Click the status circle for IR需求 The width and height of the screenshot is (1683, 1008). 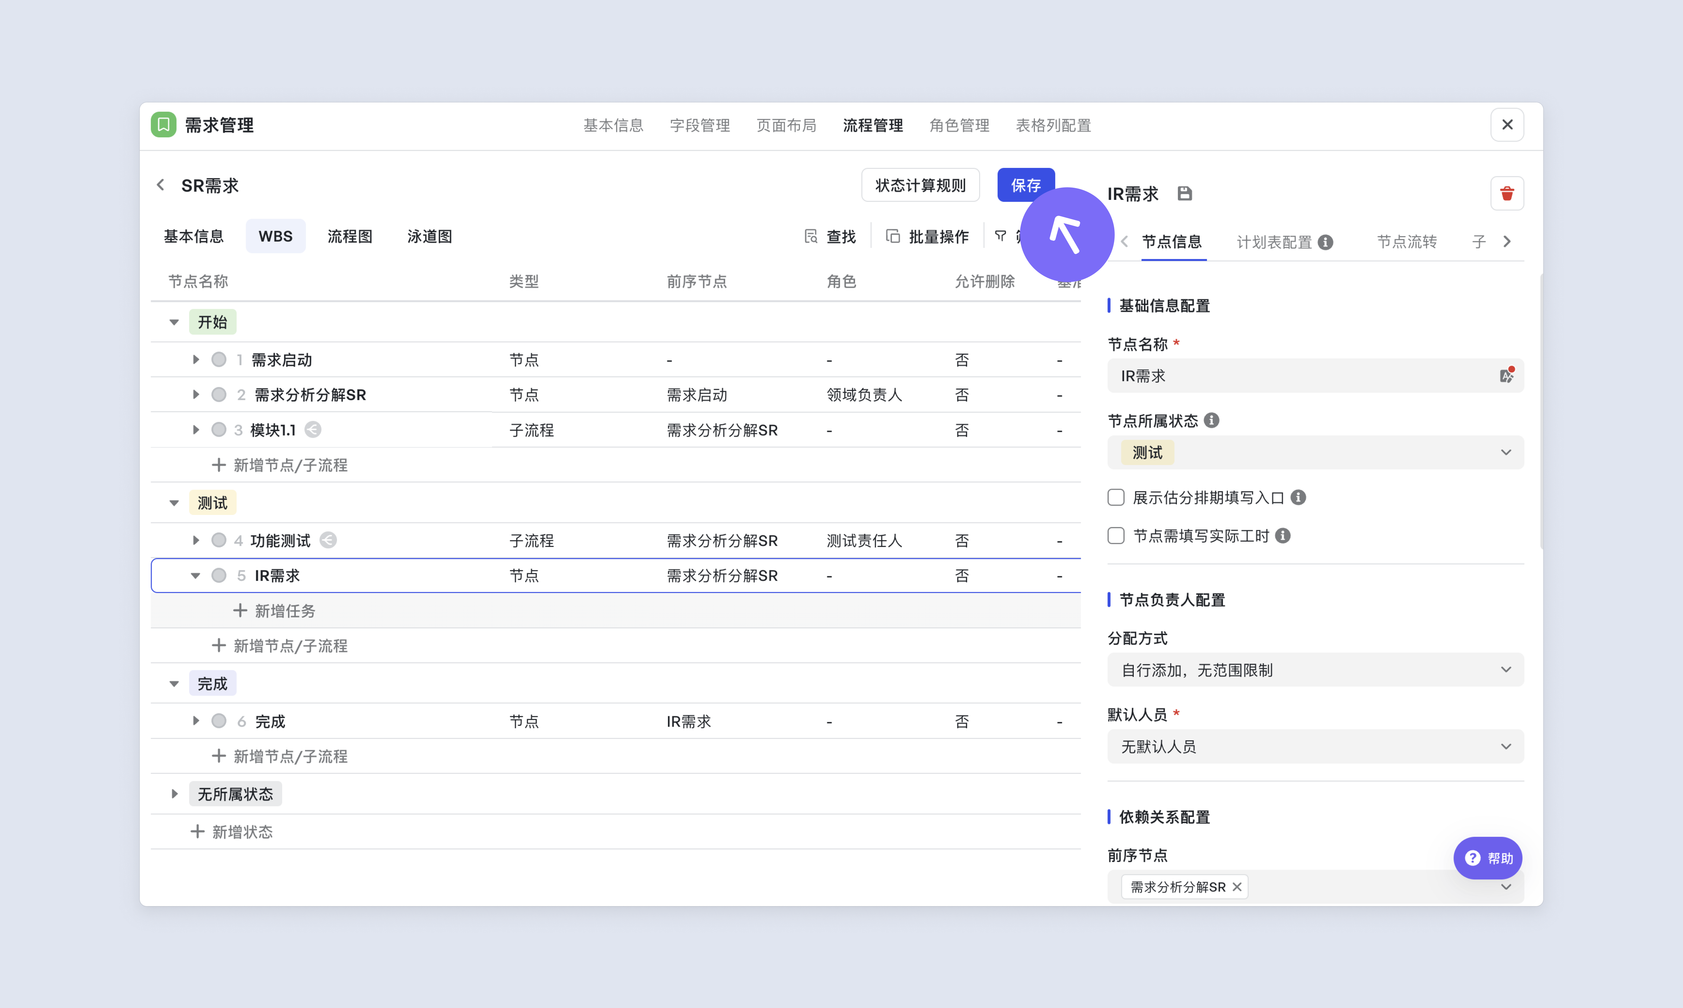click(x=219, y=575)
